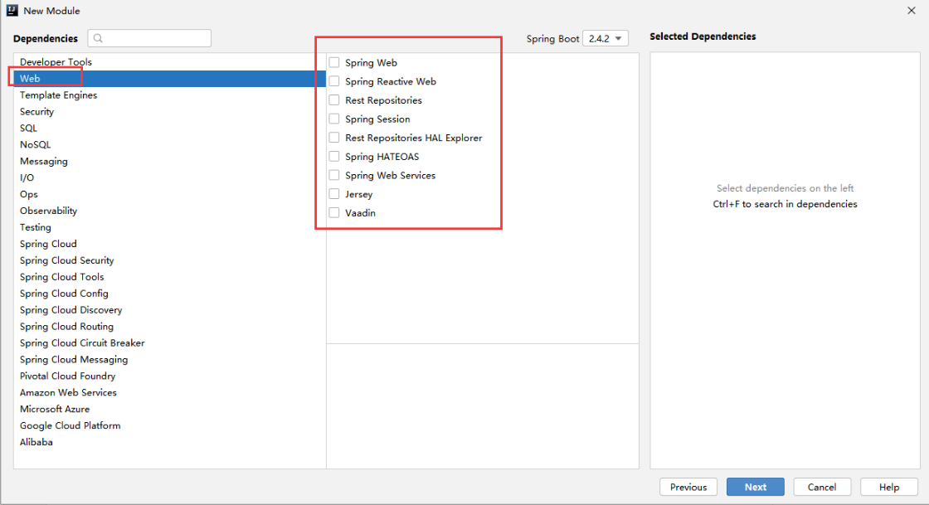Viewport: 929px width, 505px height.
Task: Check the Spring Web Services dependency
Action: 334,175
